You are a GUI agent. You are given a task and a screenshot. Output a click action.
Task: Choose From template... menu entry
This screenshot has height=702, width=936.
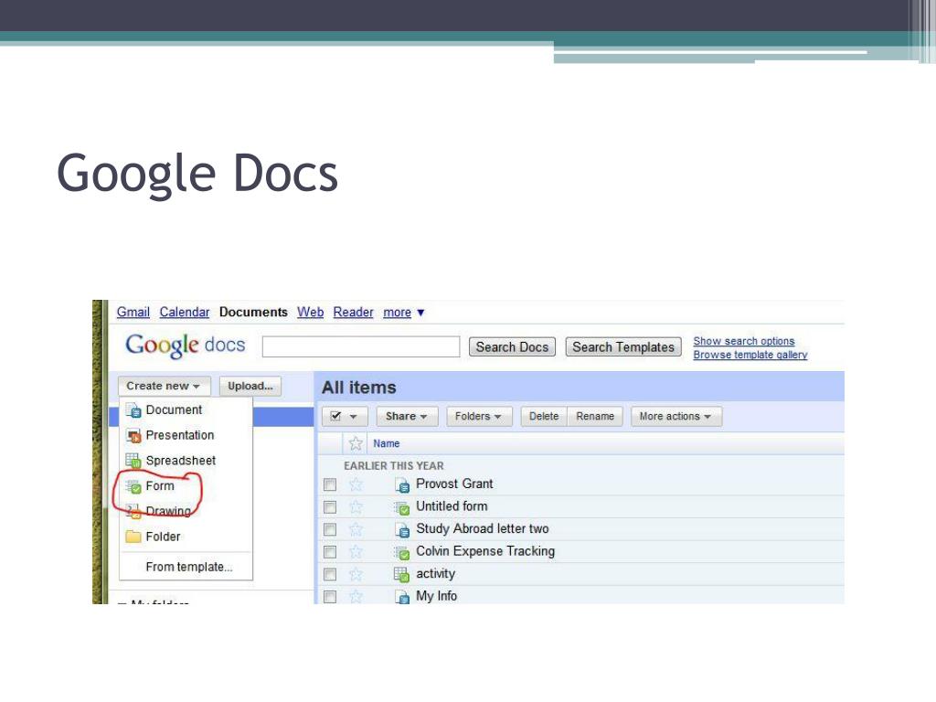pos(189,567)
